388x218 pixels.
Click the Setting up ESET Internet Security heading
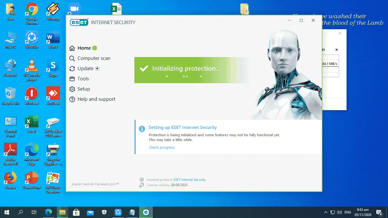tap(183, 127)
